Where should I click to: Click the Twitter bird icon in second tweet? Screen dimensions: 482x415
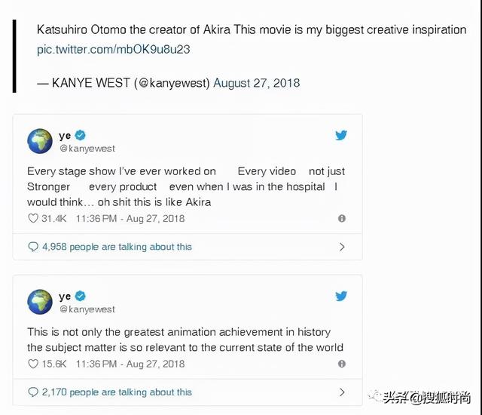coord(341,296)
